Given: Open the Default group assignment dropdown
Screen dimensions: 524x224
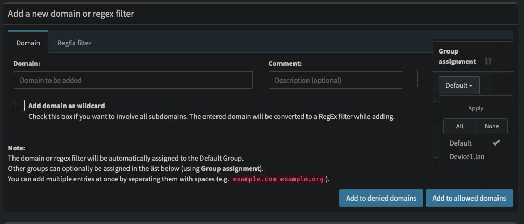Looking at the screenshot, I should click(x=459, y=85).
